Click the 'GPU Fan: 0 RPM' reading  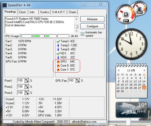16,61
